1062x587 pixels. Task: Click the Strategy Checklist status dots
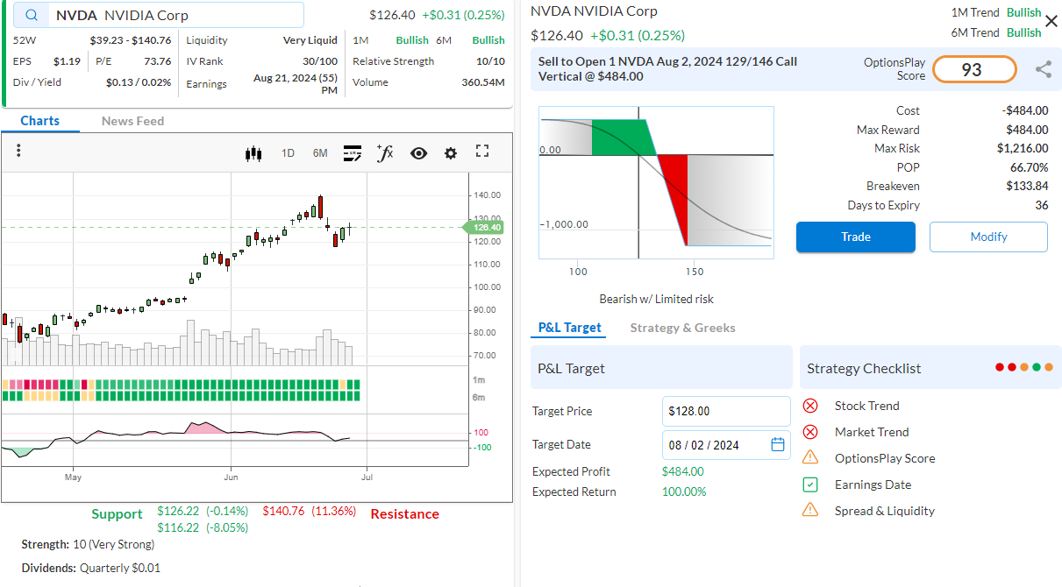pyautogui.click(x=1023, y=367)
